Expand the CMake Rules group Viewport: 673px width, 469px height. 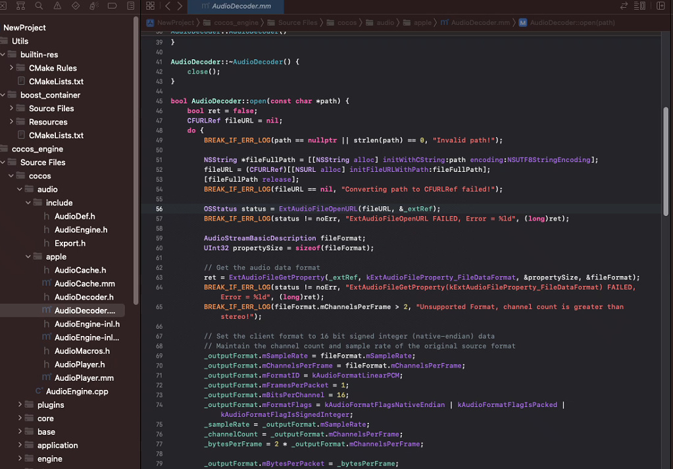point(12,68)
